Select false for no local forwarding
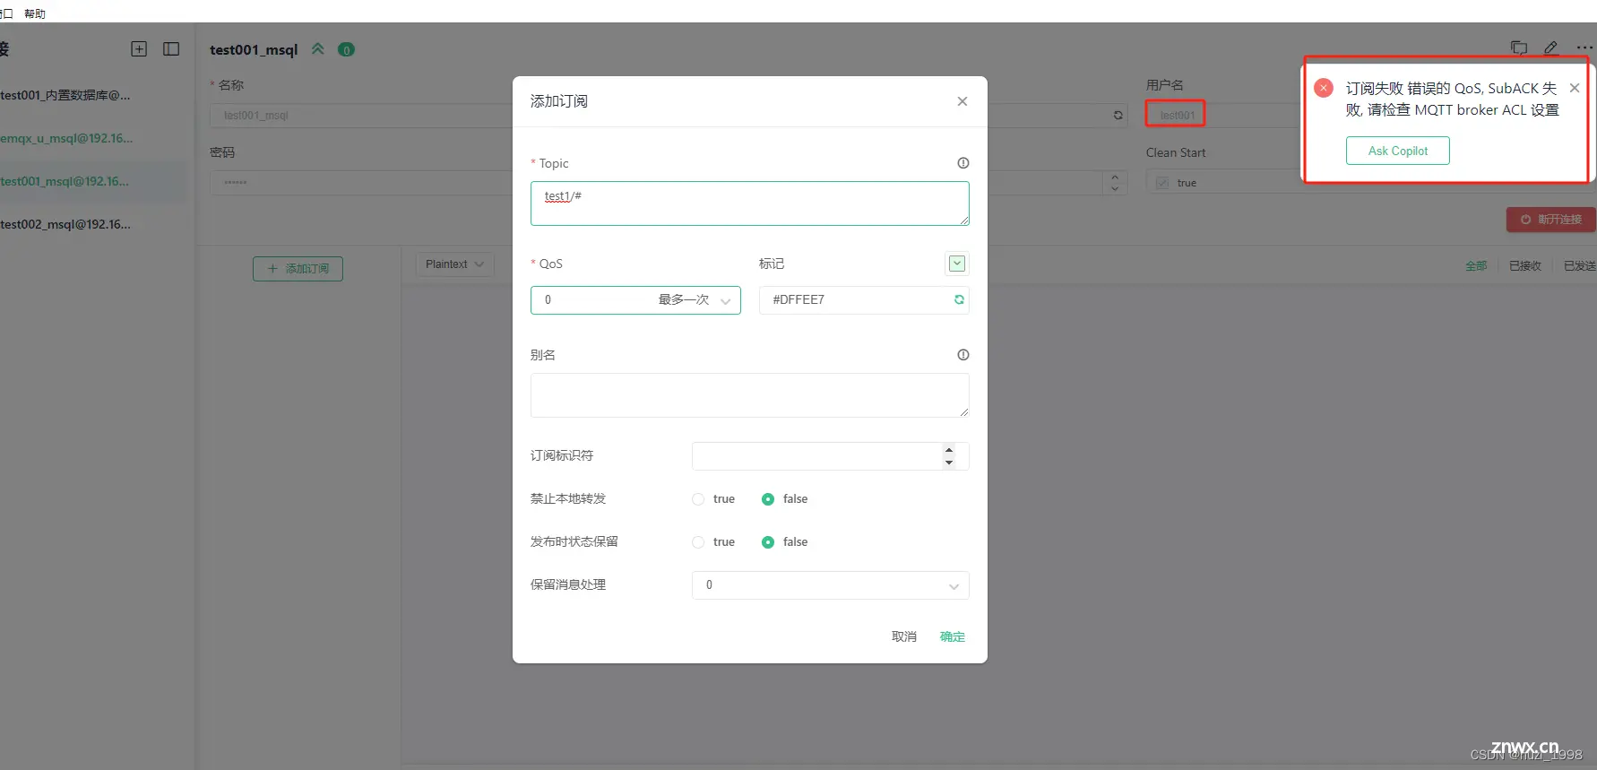 pos(768,499)
